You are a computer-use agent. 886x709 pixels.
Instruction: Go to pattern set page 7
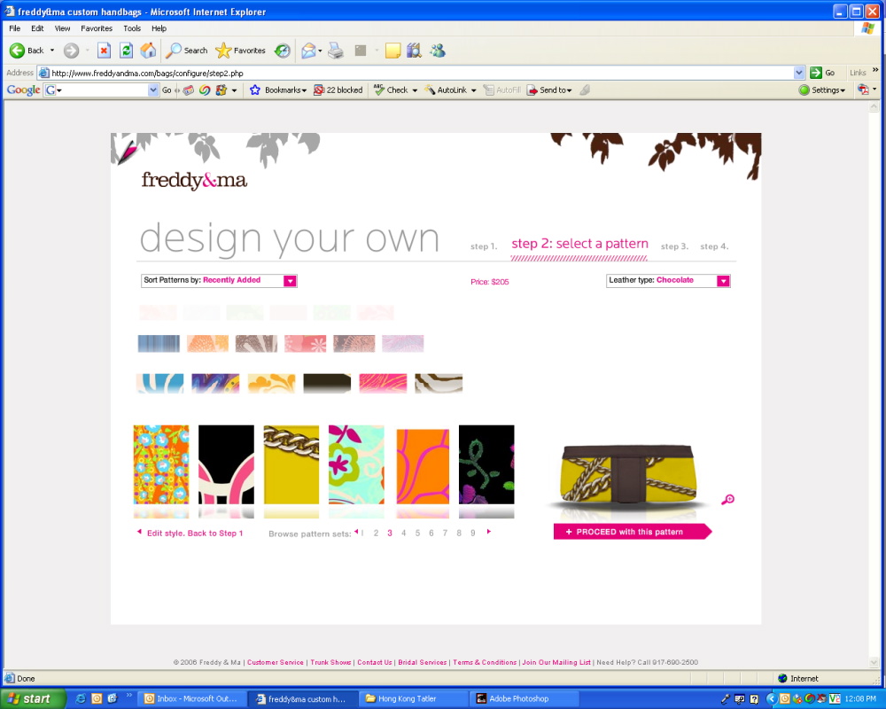[x=445, y=533]
